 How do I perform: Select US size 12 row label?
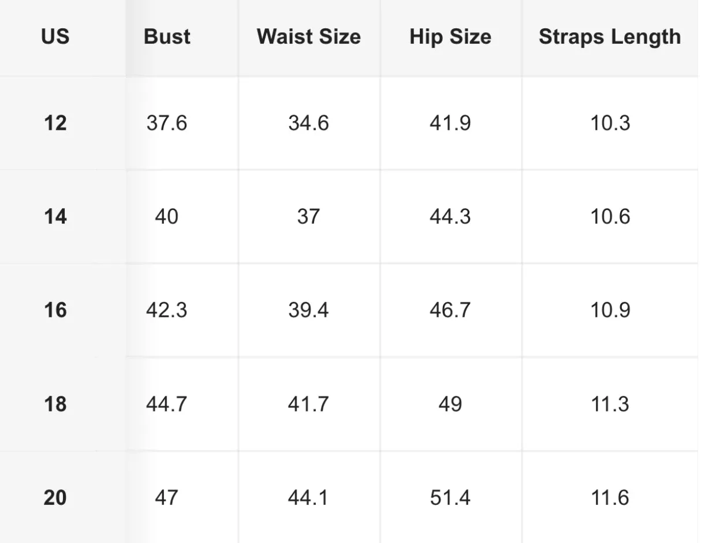point(55,123)
